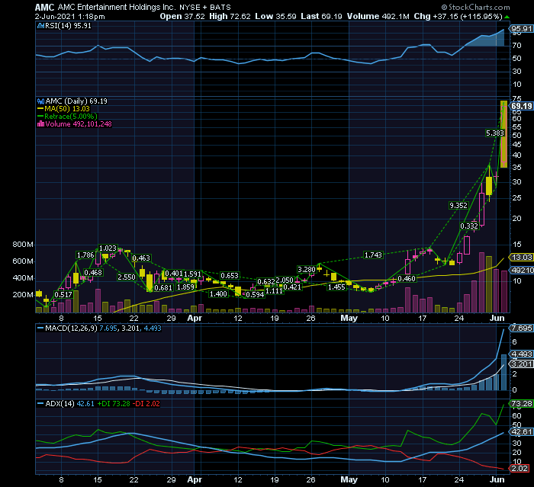Click the Volume 492.1M header value
Viewport: 534px width, 487px height.
[378, 16]
